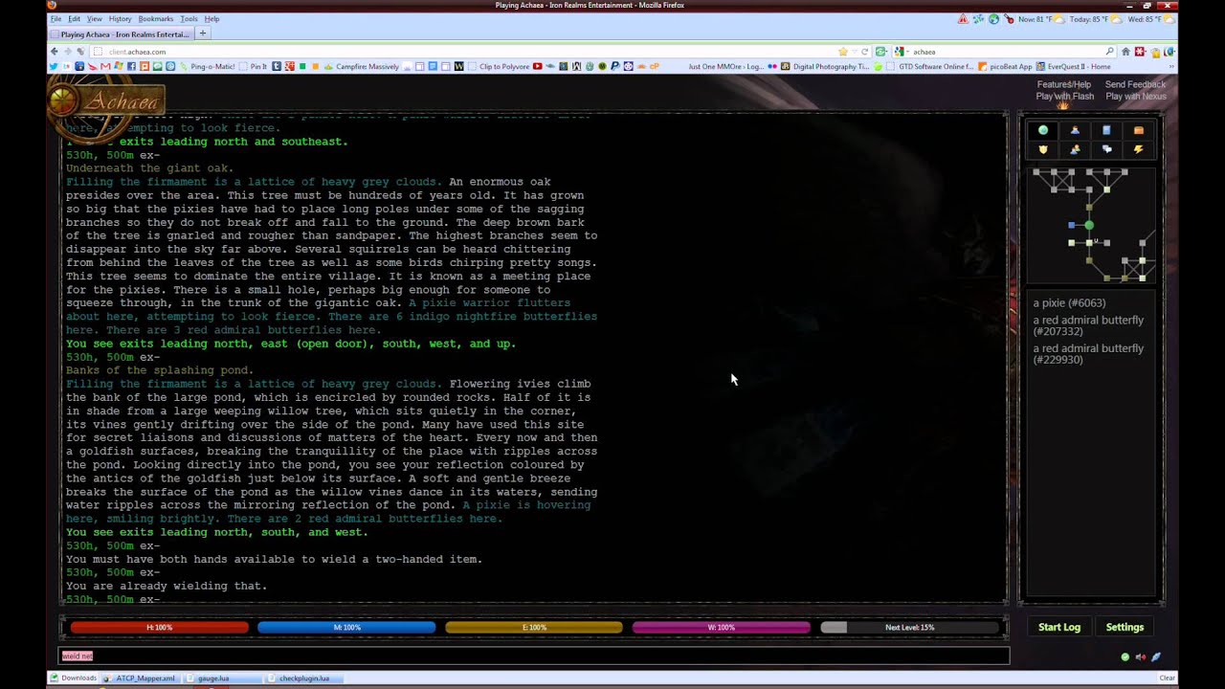This screenshot has width=1225, height=689.
Task: Click the red warning triangle toolbar icon
Action: [963, 19]
